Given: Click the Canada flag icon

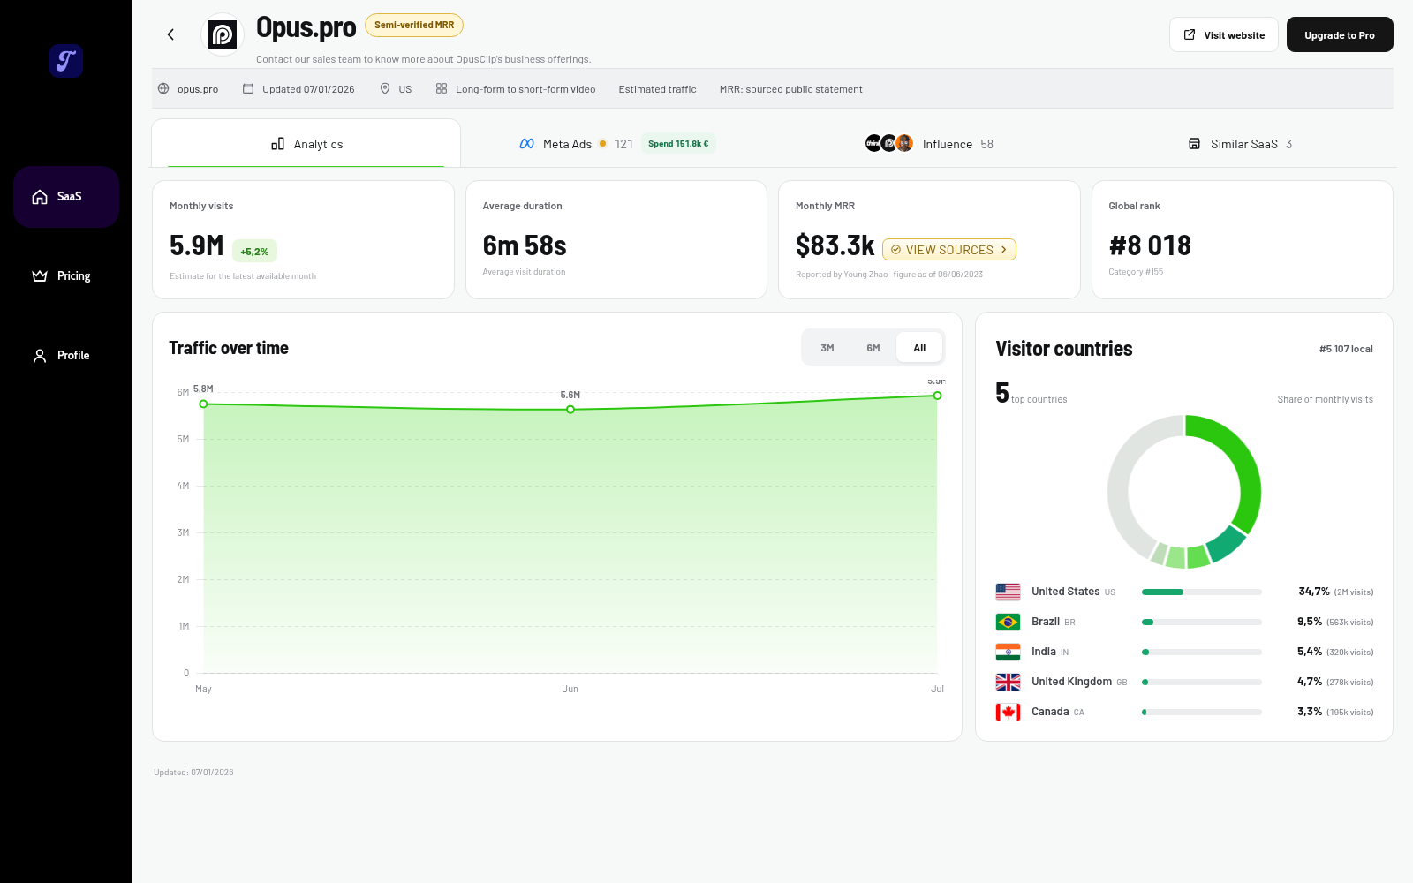Looking at the screenshot, I should 1008,712.
